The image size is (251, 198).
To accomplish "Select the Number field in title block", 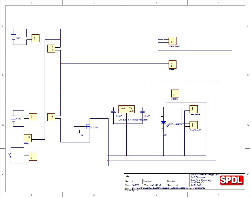I will point(153,180).
